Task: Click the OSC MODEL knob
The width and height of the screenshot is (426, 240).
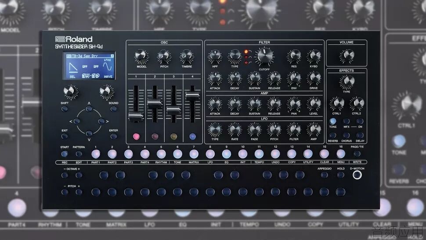Action: click(141, 56)
